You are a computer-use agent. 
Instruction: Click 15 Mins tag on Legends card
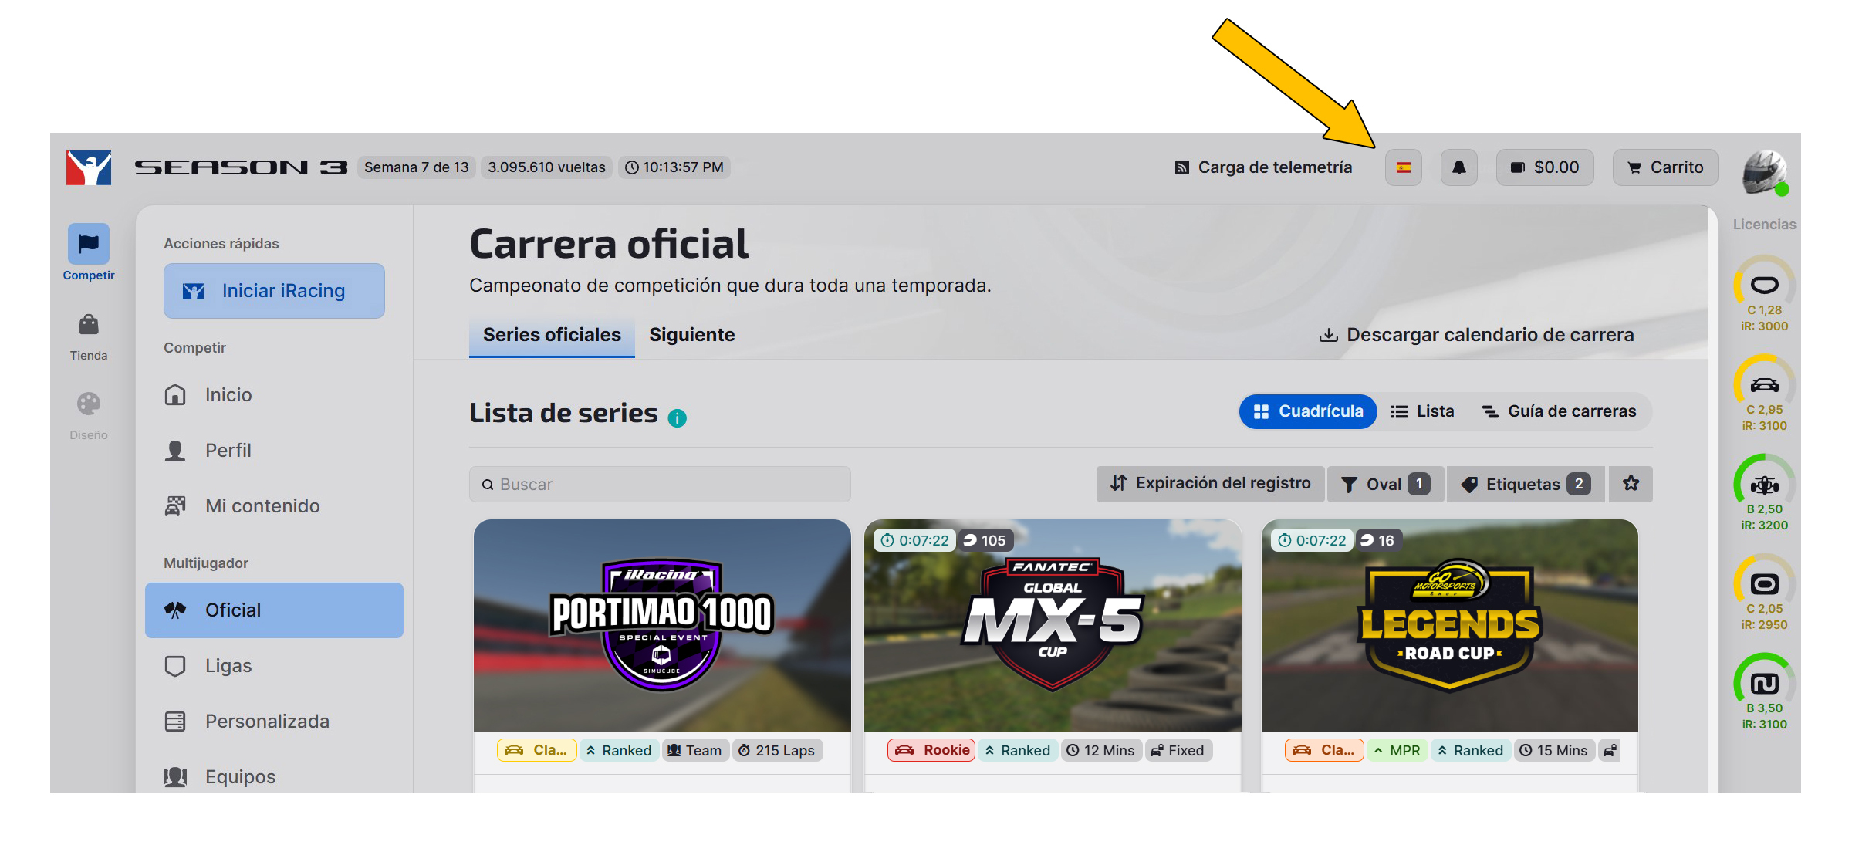click(1553, 750)
